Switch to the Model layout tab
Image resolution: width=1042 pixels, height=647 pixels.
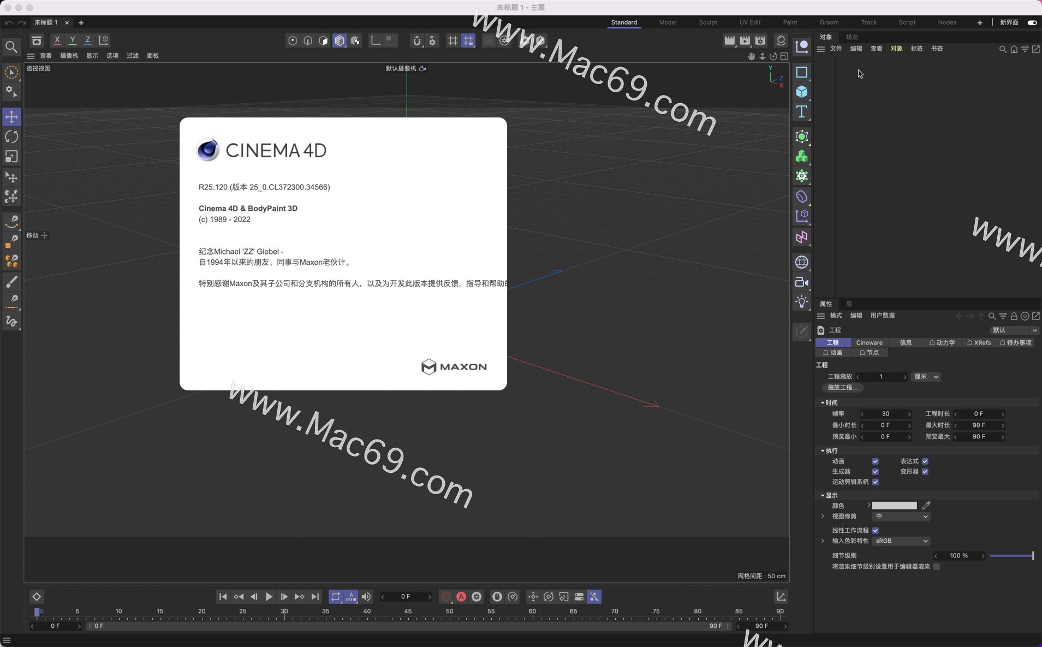668,22
